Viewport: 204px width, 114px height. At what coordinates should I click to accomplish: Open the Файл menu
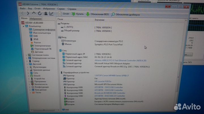click(23, 8)
